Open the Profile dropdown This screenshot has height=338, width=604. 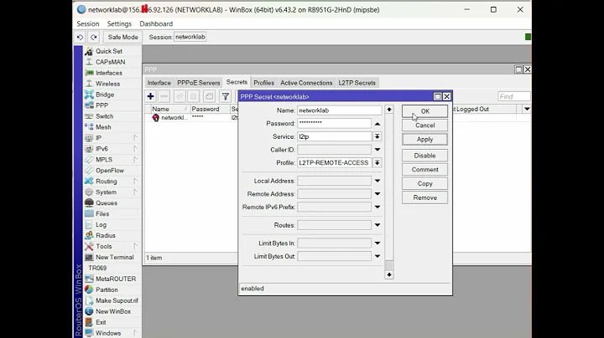tap(377, 163)
